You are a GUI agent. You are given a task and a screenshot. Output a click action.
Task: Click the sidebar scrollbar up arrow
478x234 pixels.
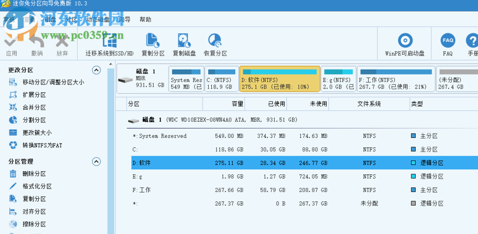tap(111, 64)
